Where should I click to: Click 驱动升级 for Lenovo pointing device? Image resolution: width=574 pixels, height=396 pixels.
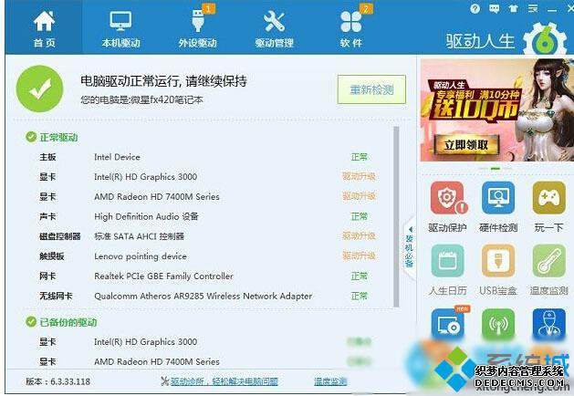(x=359, y=255)
